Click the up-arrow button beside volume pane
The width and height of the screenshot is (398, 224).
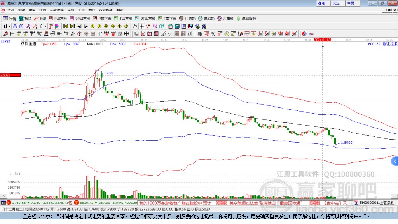[3, 196]
